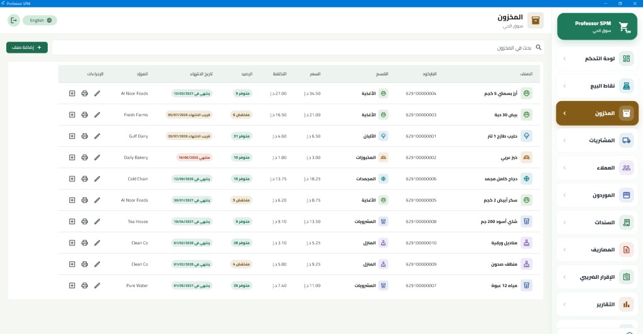Expand the لوحة التحكم sidebar chevron
The height and width of the screenshot is (334, 643).
point(565,58)
